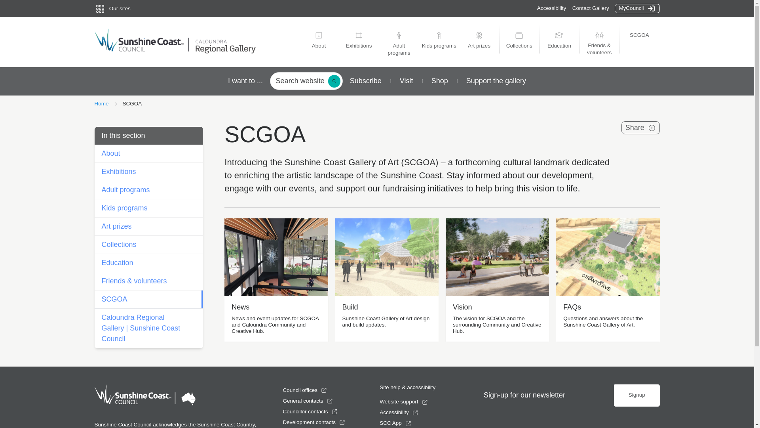Open the Website support footer link
The height and width of the screenshot is (428, 760).
[x=399, y=402]
